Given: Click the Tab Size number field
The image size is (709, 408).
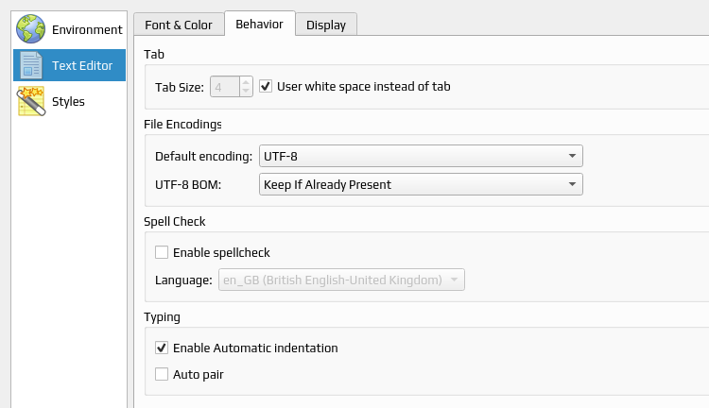Looking at the screenshot, I should pos(225,87).
